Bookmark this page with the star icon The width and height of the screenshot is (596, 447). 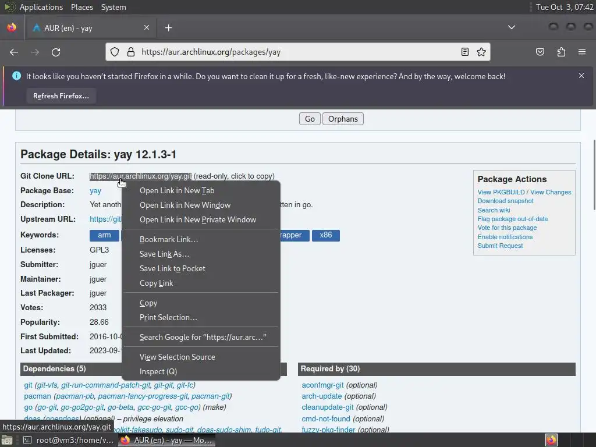(481, 52)
